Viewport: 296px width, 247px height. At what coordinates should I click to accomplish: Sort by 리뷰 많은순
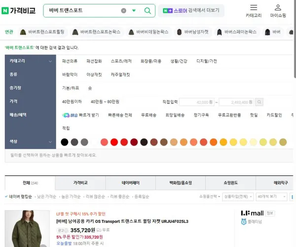(95, 197)
